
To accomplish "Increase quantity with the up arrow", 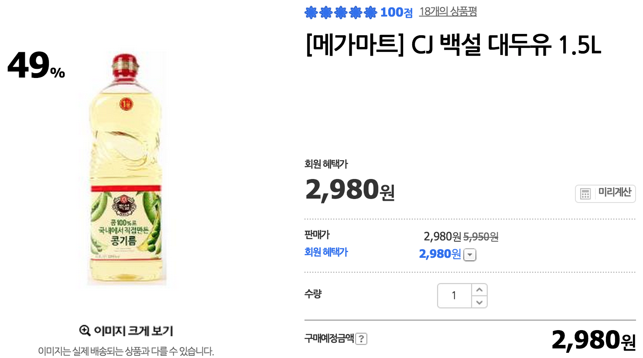I will [479, 290].
